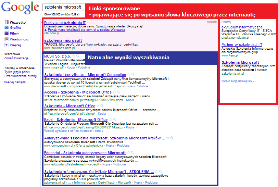
Task: Click Zobacz swoją reklamę tutaj link
Action: tap(238, 81)
